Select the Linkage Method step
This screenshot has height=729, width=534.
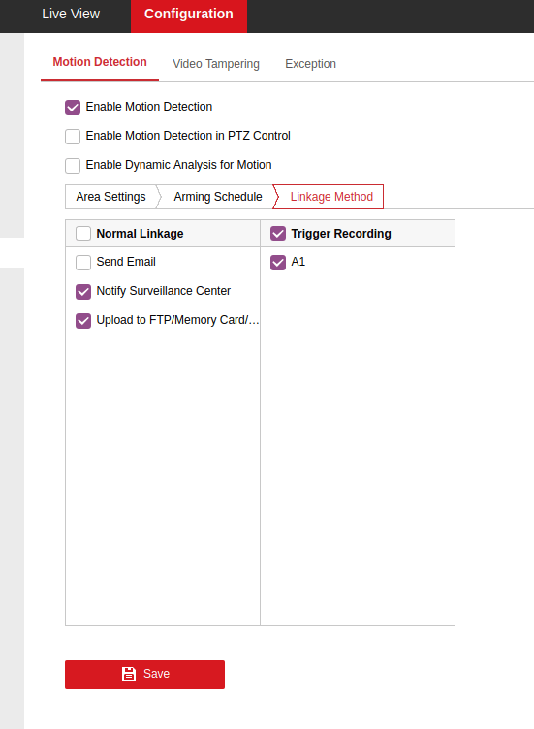coord(331,197)
